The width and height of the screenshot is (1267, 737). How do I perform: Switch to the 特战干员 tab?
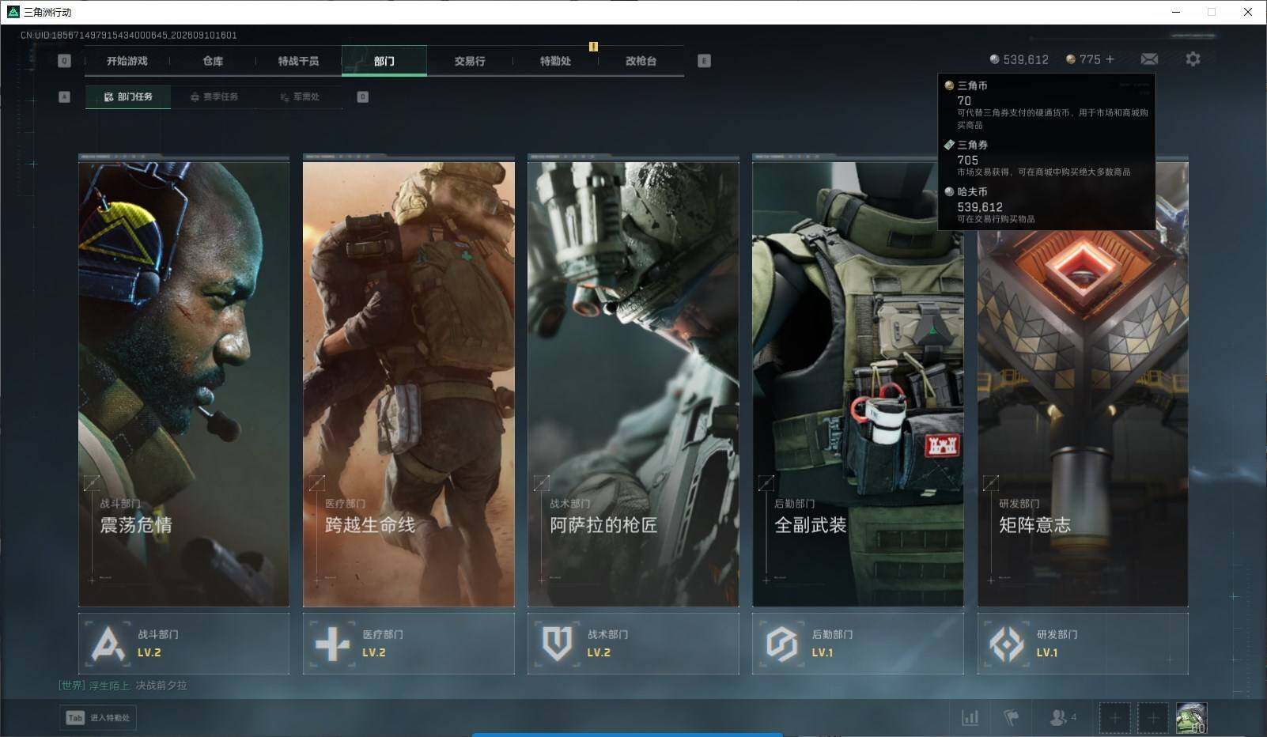(298, 61)
